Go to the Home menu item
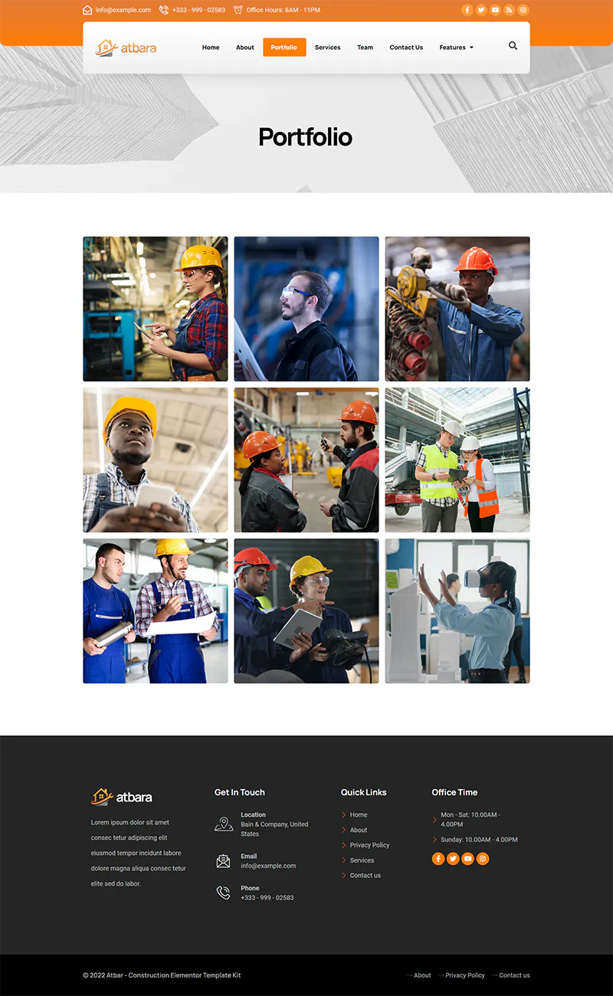 click(x=211, y=48)
